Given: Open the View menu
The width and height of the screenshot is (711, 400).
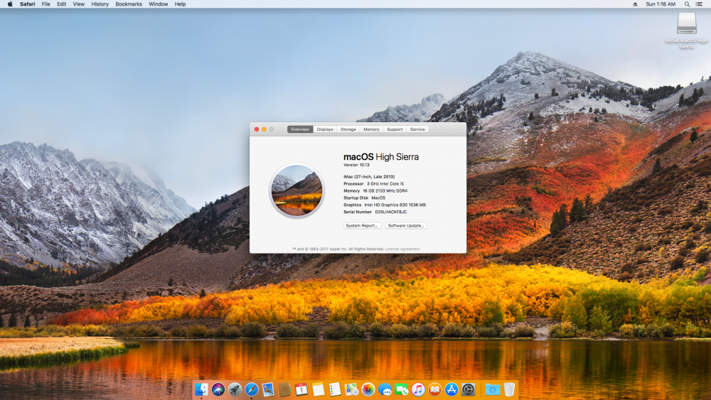Looking at the screenshot, I should tap(79, 4).
